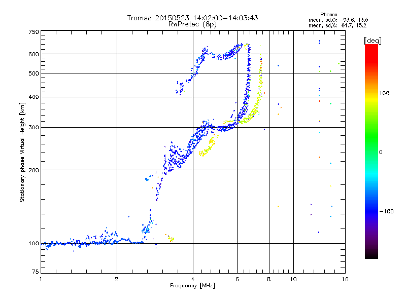
Task: Click the '-100' colorbar tick label
Action: (386, 211)
